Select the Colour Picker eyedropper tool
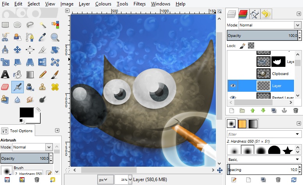Image resolution: width=303 pixels, height=185 pixels. (43, 37)
